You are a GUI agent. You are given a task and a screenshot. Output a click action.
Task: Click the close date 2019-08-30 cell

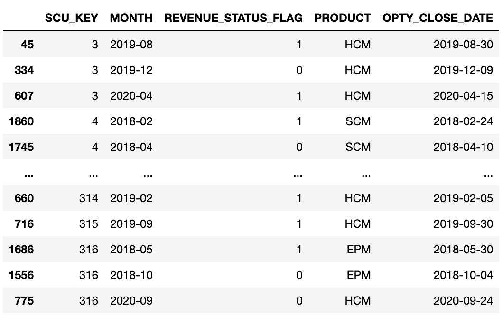point(463,45)
